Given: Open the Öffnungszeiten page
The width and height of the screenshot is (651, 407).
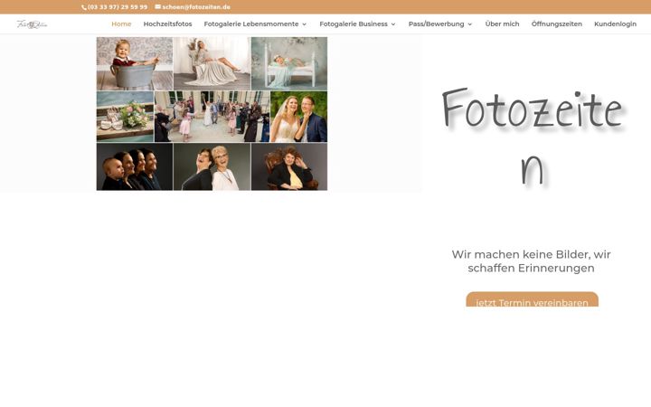Looking at the screenshot, I should [x=557, y=24].
